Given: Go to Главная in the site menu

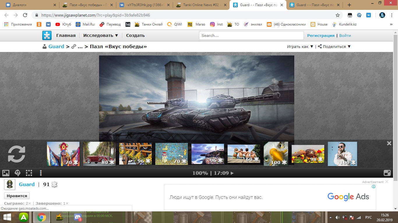Looking at the screenshot, I should click(x=66, y=35).
